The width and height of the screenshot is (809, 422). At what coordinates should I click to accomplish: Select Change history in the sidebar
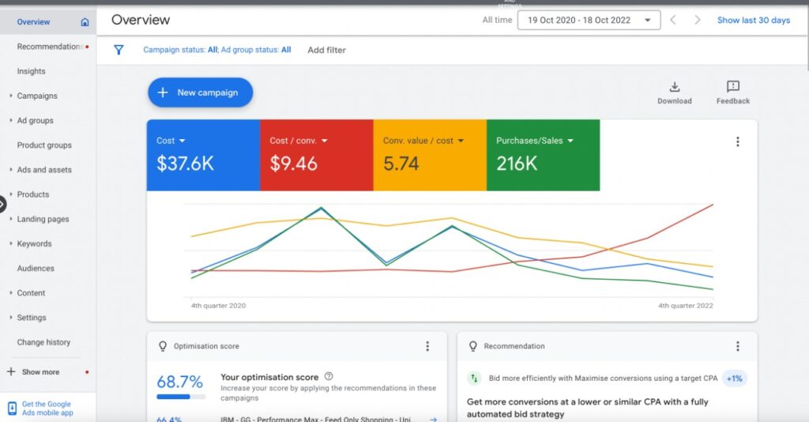coord(43,342)
